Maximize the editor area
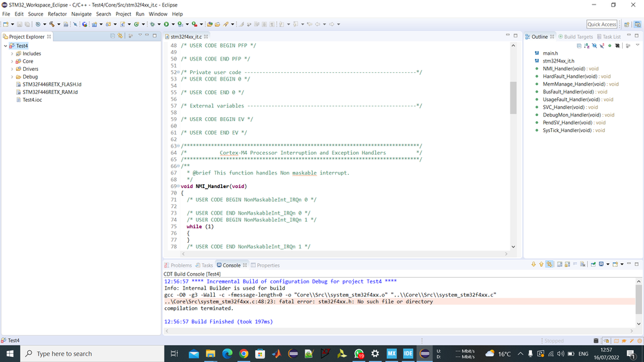The height and width of the screenshot is (362, 644). (x=516, y=35)
